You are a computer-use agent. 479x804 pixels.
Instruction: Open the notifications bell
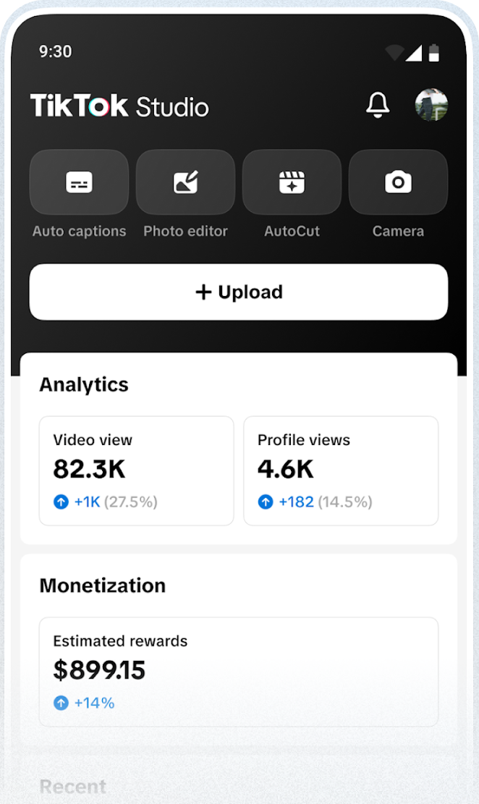[x=378, y=106]
